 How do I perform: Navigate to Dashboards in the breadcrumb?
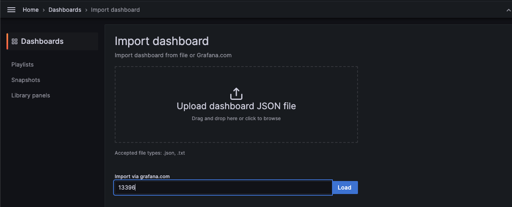point(65,10)
